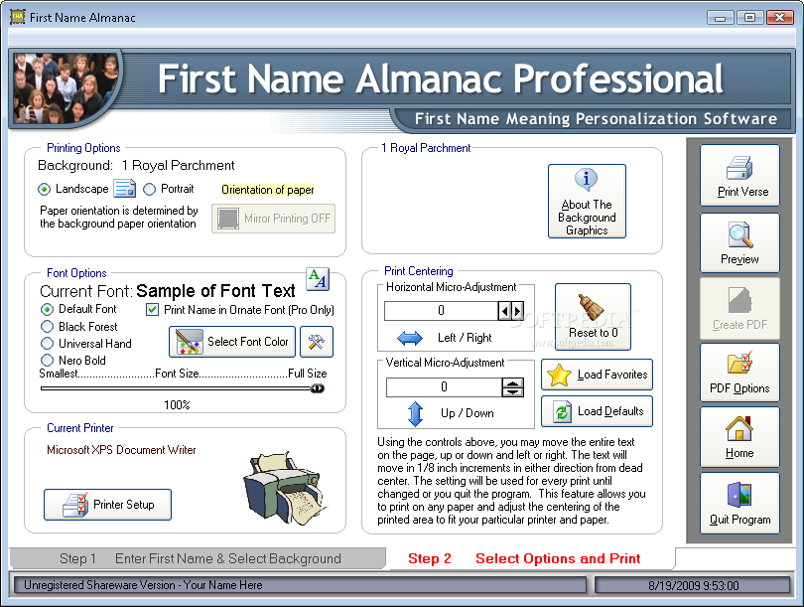Click the Load Favorites star icon
This screenshot has height=607, width=804.
click(x=559, y=376)
